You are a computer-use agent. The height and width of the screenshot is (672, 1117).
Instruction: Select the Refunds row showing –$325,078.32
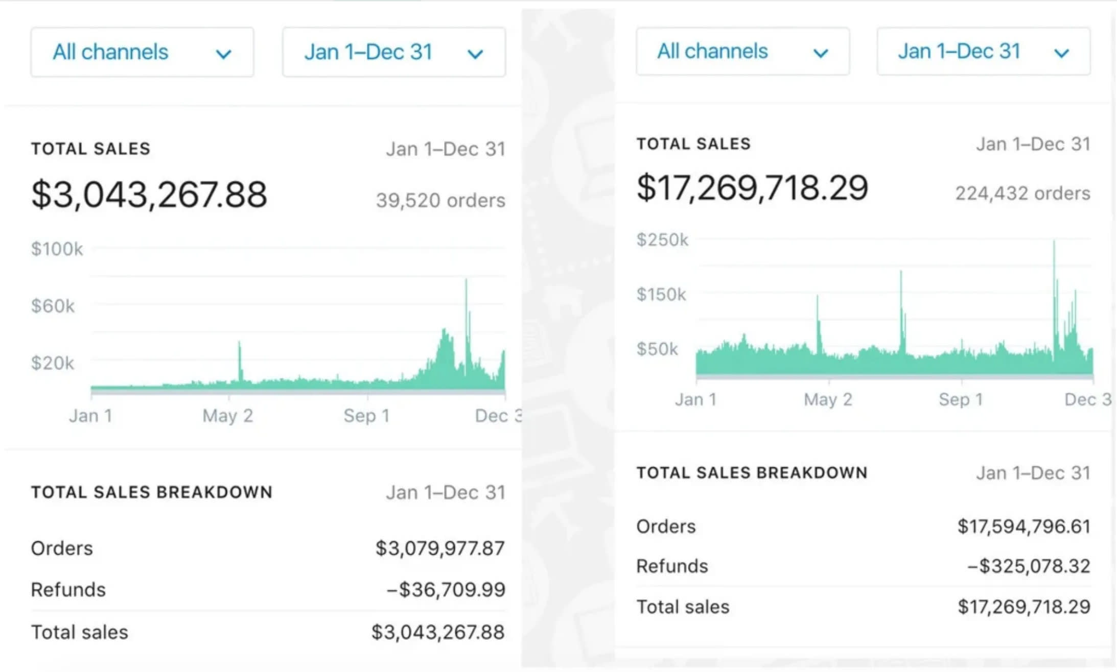[x=863, y=566]
